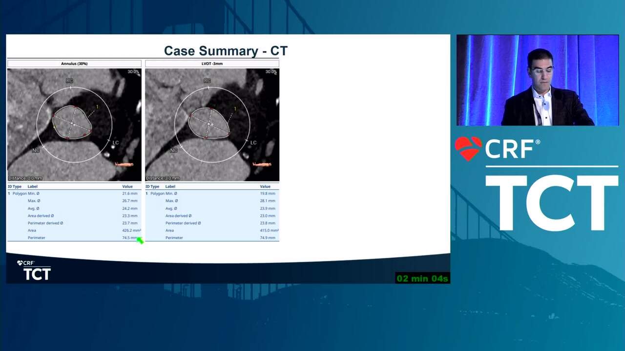Image resolution: width=625 pixels, height=351 pixels.
Task: Click the Annulus Area derived Ø value 23.3 mm
Action: (130, 215)
